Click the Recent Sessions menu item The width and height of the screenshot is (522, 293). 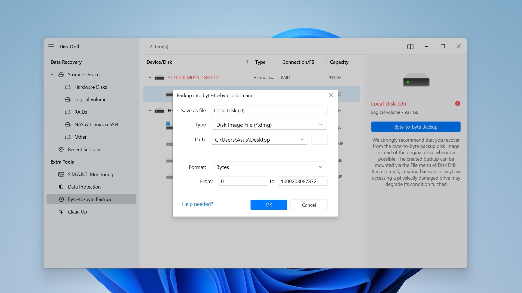coord(85,149)
